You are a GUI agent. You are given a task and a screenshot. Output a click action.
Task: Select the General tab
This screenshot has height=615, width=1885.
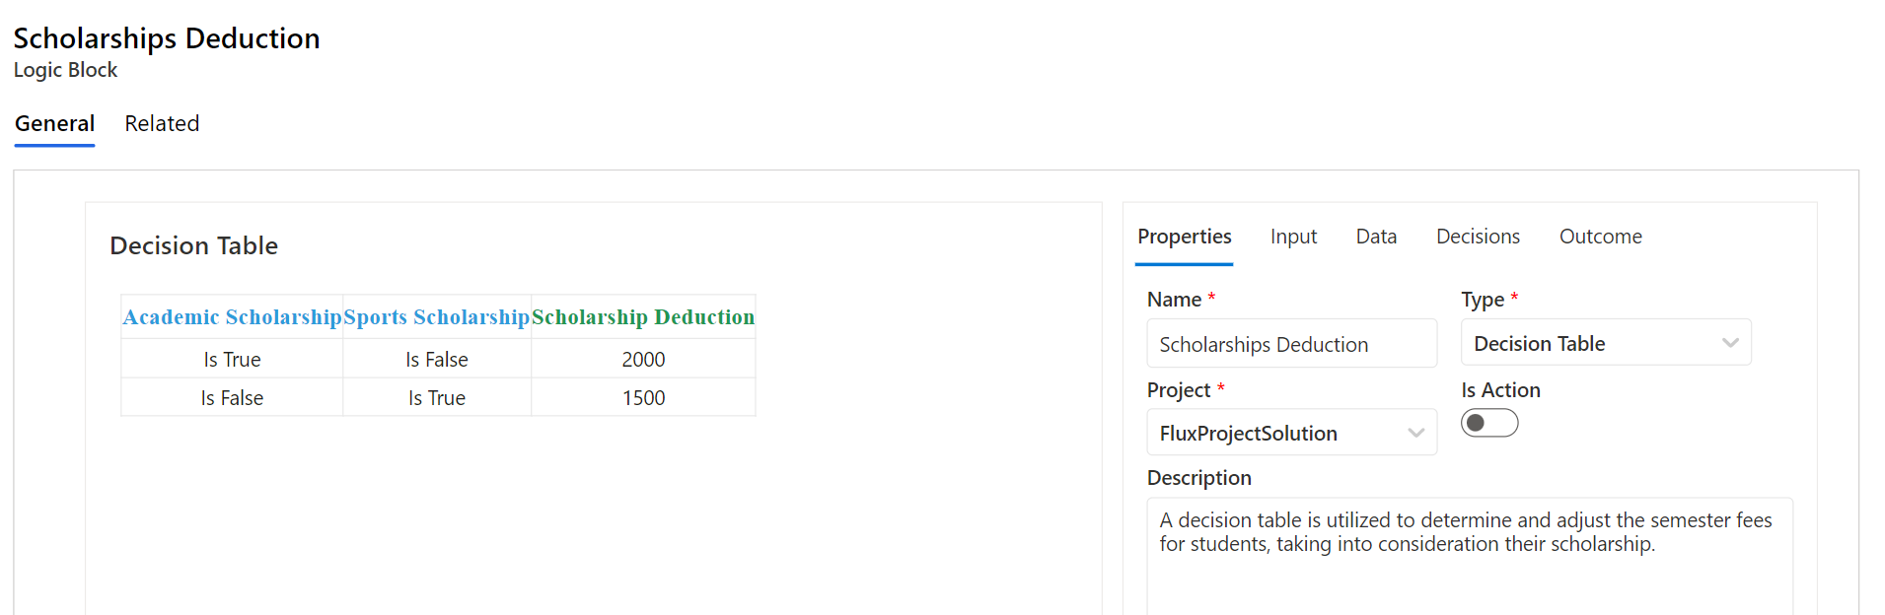[x=54, y=123]
